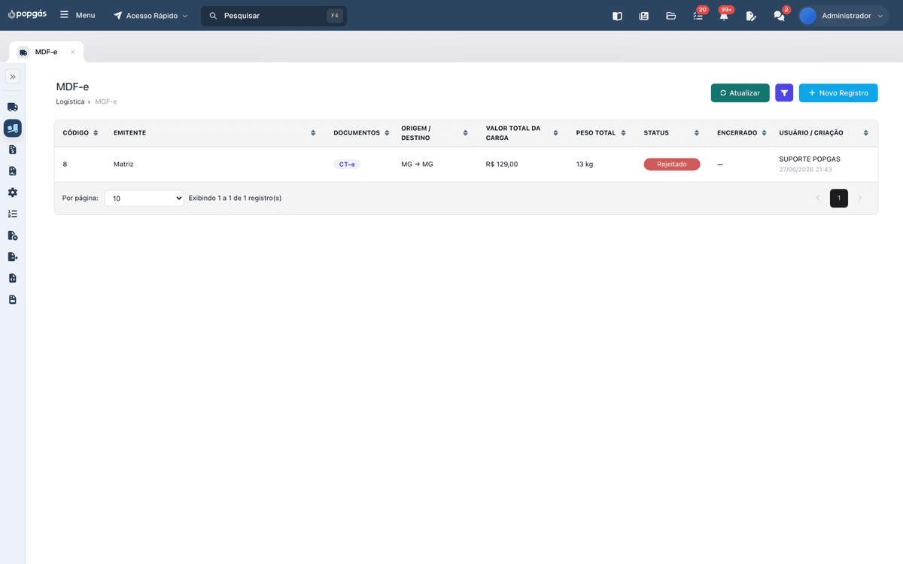903x564 pixels.
Task: Click the Atualizar button
Action: click(740, 93)
